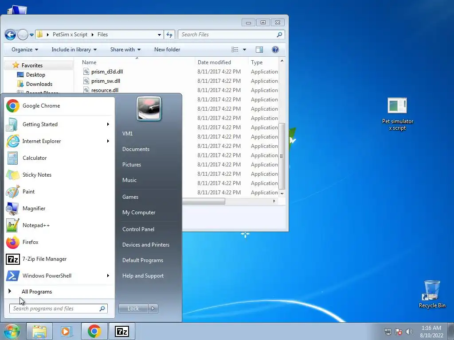Sort files by Name column
The height and width of the screenshot is (340, 454).
pos(89,62)
